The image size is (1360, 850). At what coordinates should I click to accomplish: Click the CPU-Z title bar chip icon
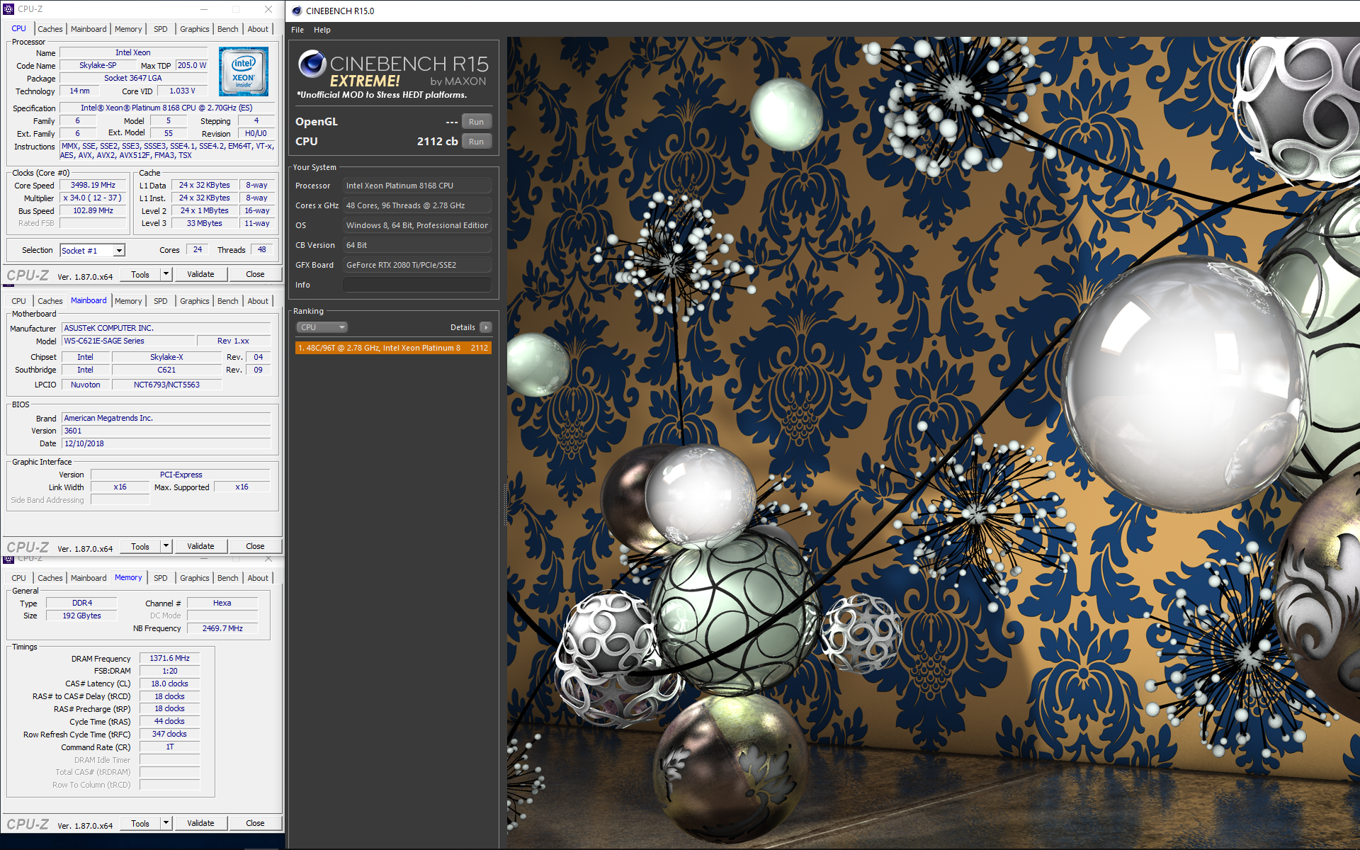[8, 9]
